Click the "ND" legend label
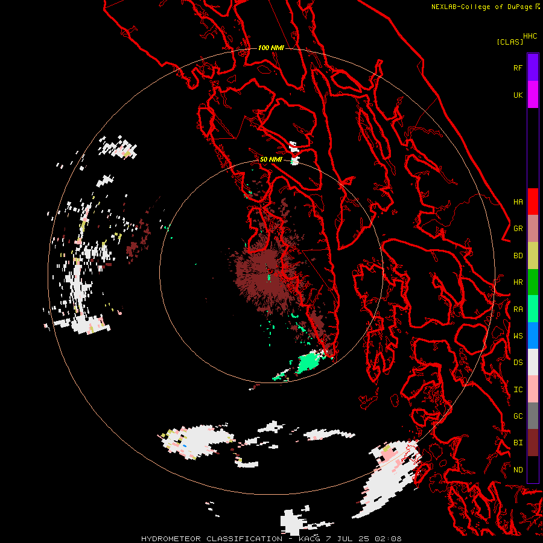The height and width of the screenshot is (543, 543). 518,470
